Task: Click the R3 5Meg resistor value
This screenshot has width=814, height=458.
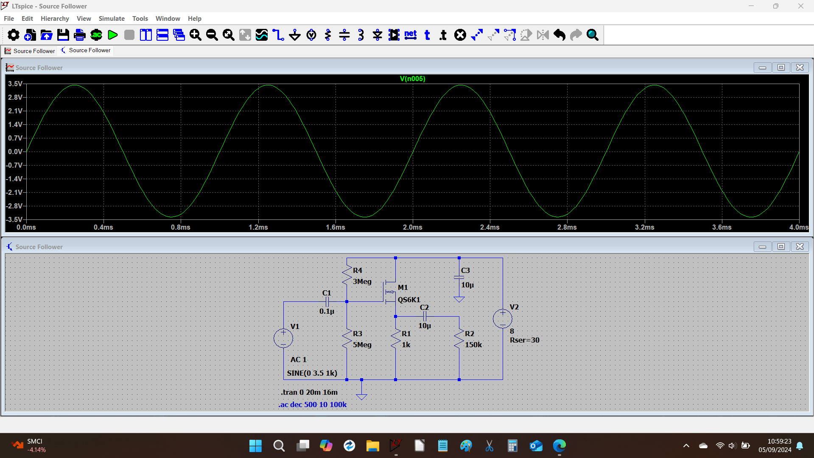Action: [x=362, y=345]
